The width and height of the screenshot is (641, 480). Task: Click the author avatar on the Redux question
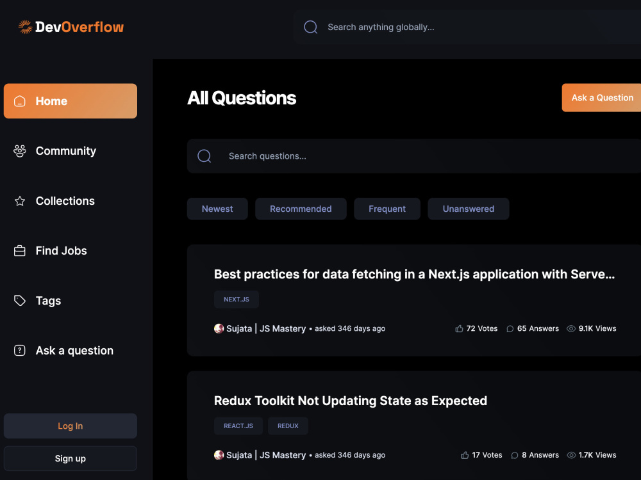[219, 455]
